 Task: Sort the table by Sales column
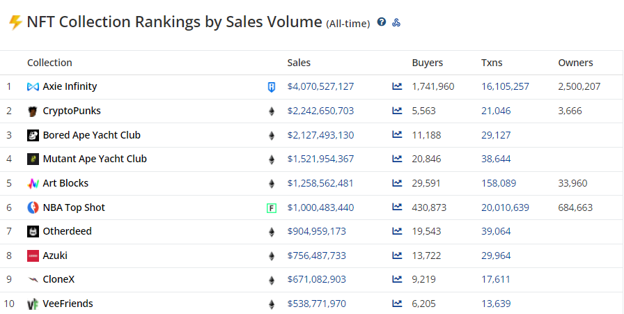pyautogui.click(x=299, y=63)
